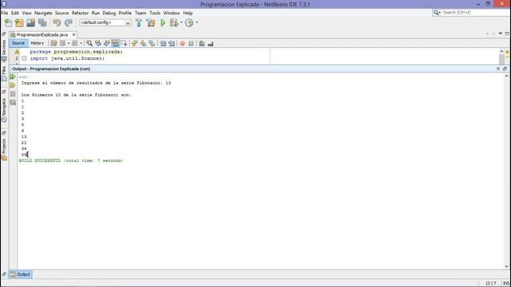Click the Output panel vertical scrollbar down arrow

point(506,266)
